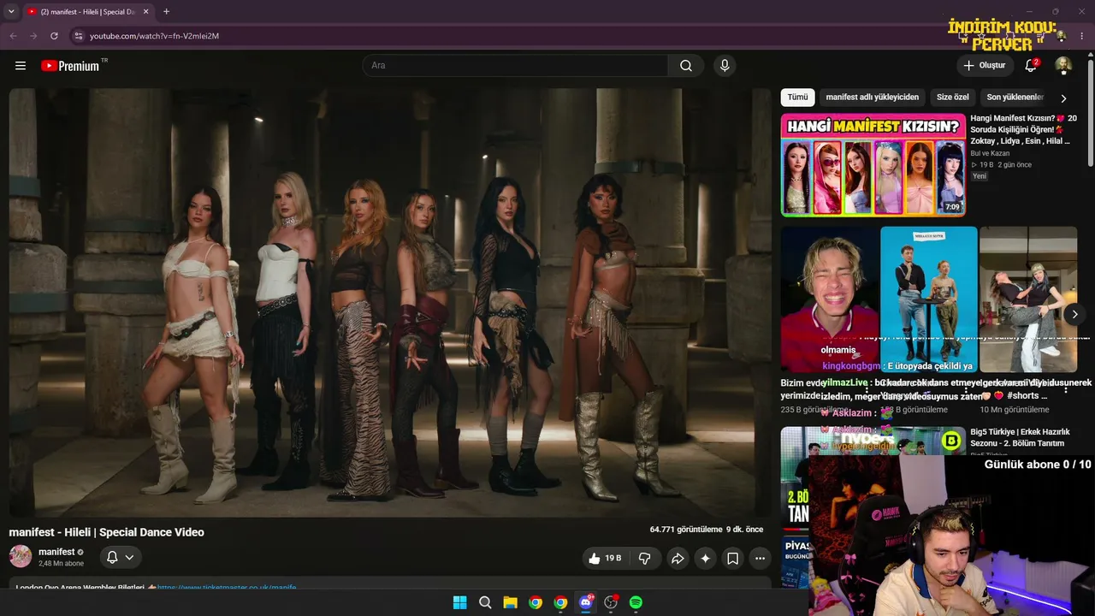Open the tab search dropdown in Chrome

click(11, 12)
